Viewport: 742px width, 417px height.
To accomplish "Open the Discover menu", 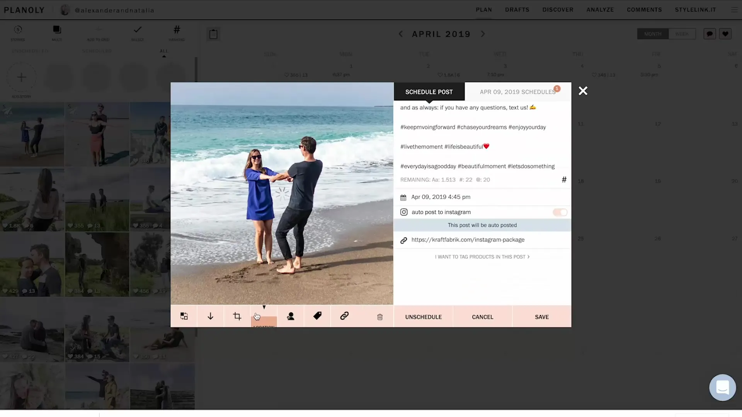I will click(x=558, y=10).
